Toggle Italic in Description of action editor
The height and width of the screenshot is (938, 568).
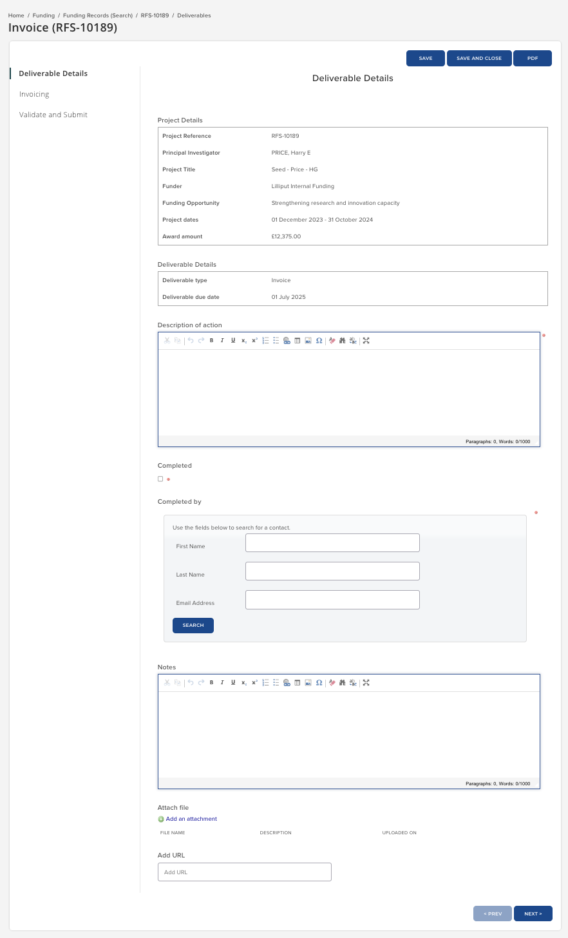222,341
